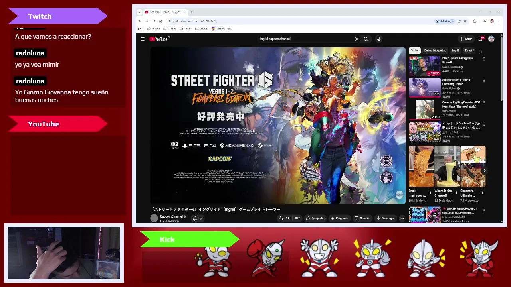Select the Todos filter chip
This screenshot has height=287, width=511.
pyautogui.click(x=415, y=51)
